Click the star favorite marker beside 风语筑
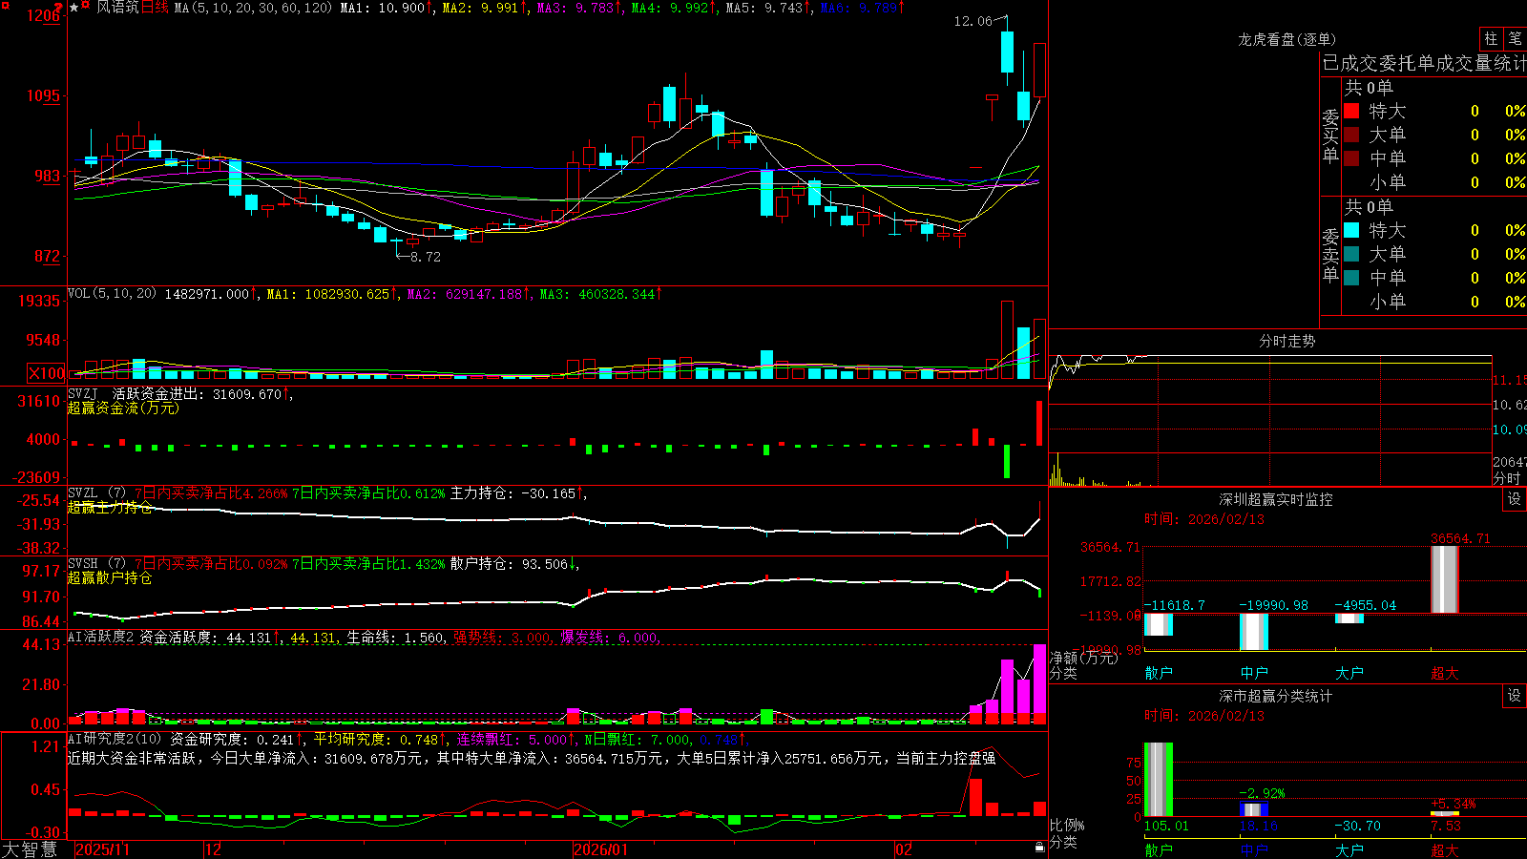Image resolution: width=1527 pixels, height=859 pixels. click(73, 8)
